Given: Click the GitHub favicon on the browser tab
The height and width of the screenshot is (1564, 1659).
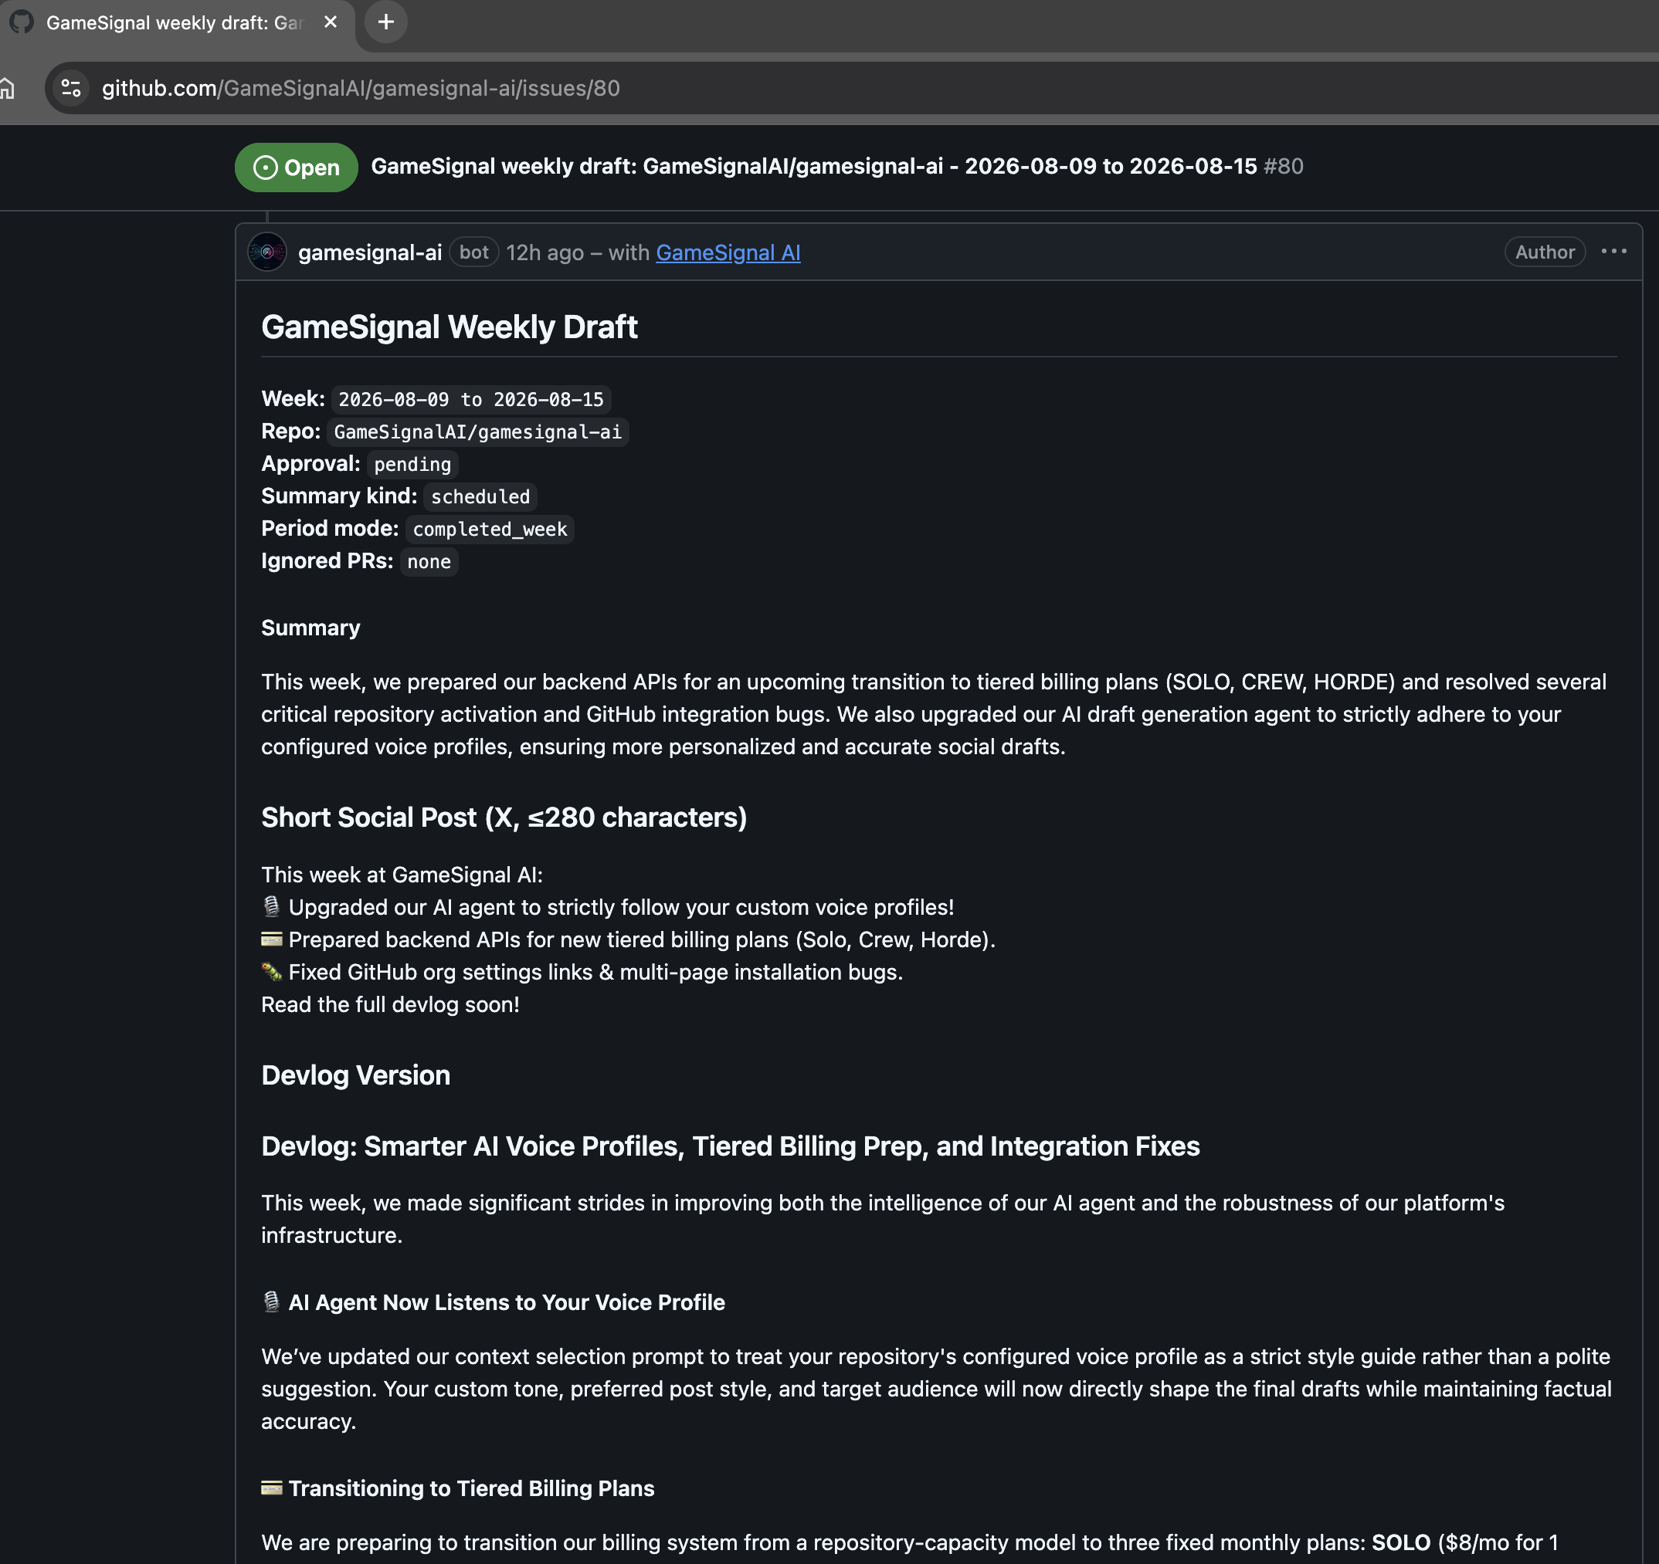Looking at the screenshot, I should [22, 22].
